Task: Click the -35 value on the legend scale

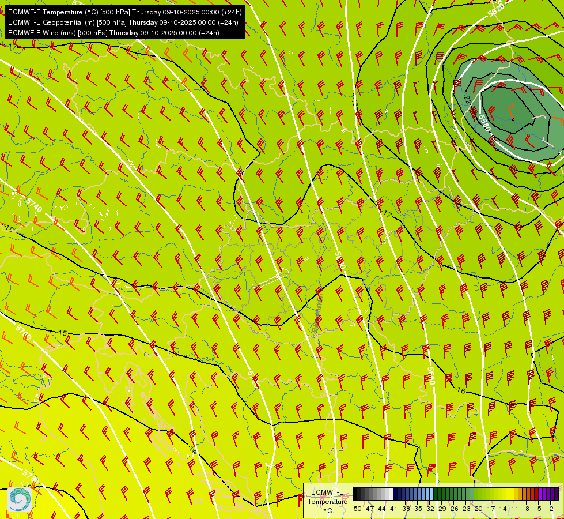Action: (417, 509)
